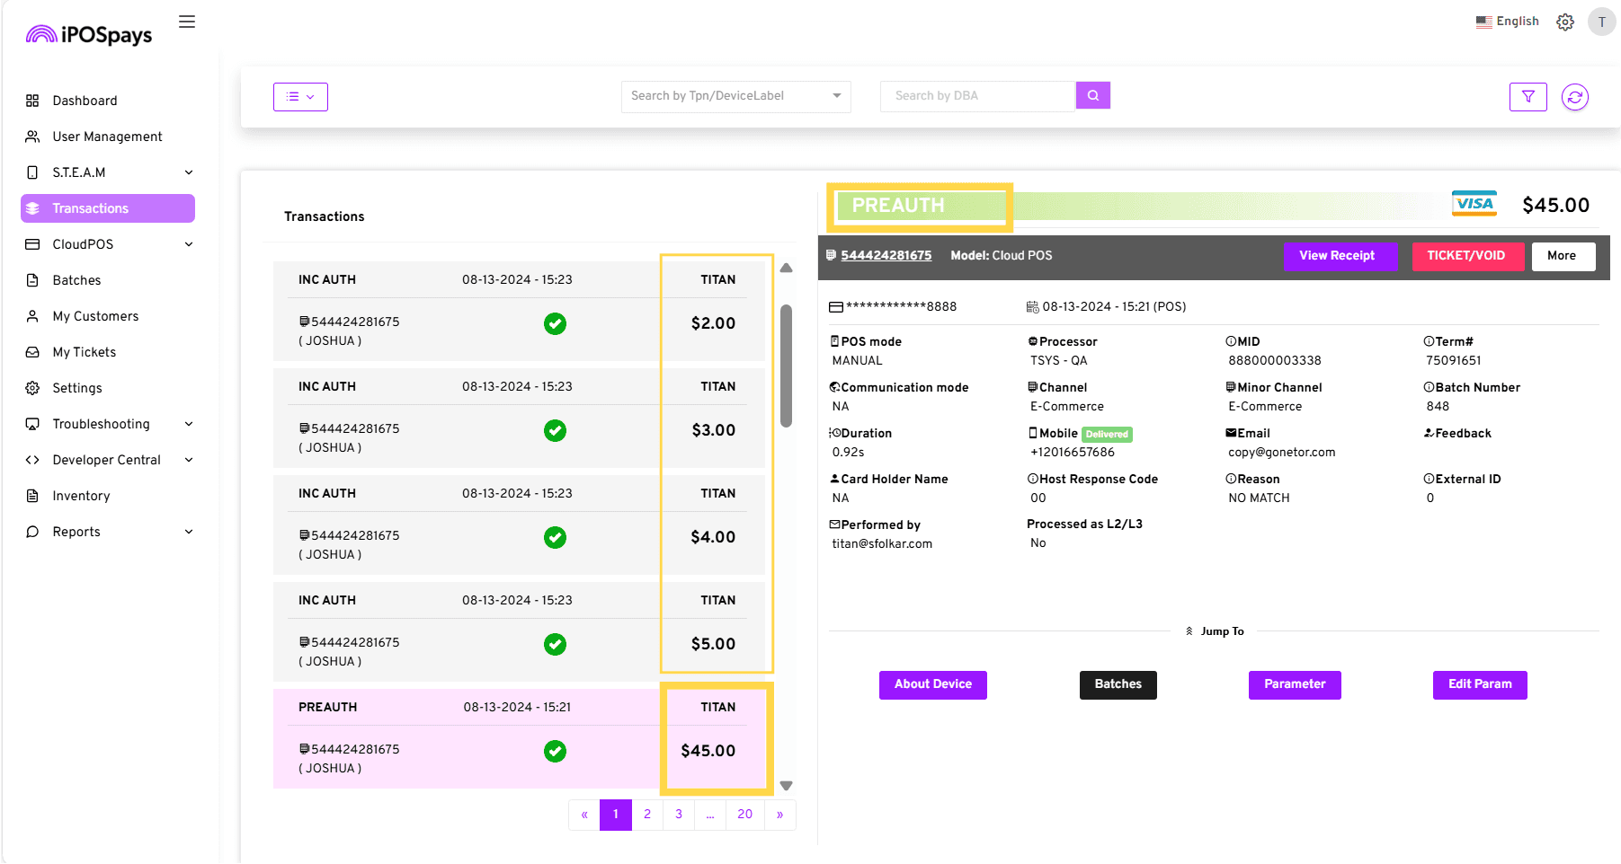Click the Parameter button
The width and height of the screenshot is (1621, 864).
point(1295,684)
